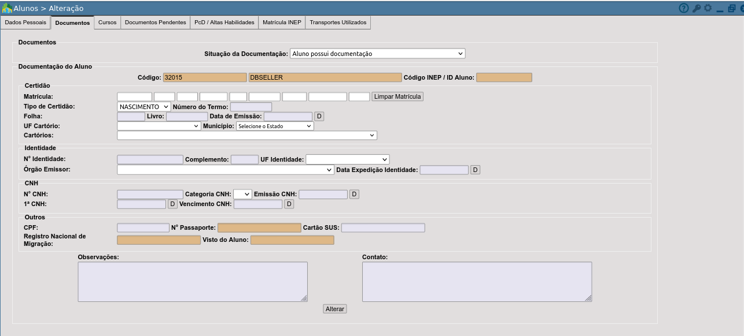Open date picker for Vencimento CNH
The width and height of the screenshot is (744, 336).
click(x=289, y=204)
